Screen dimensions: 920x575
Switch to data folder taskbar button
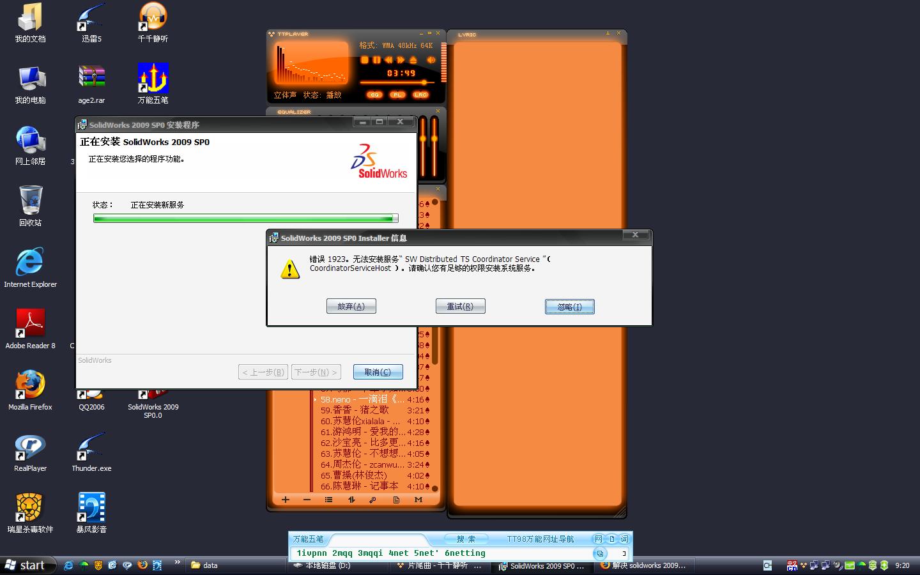(236, 565)
